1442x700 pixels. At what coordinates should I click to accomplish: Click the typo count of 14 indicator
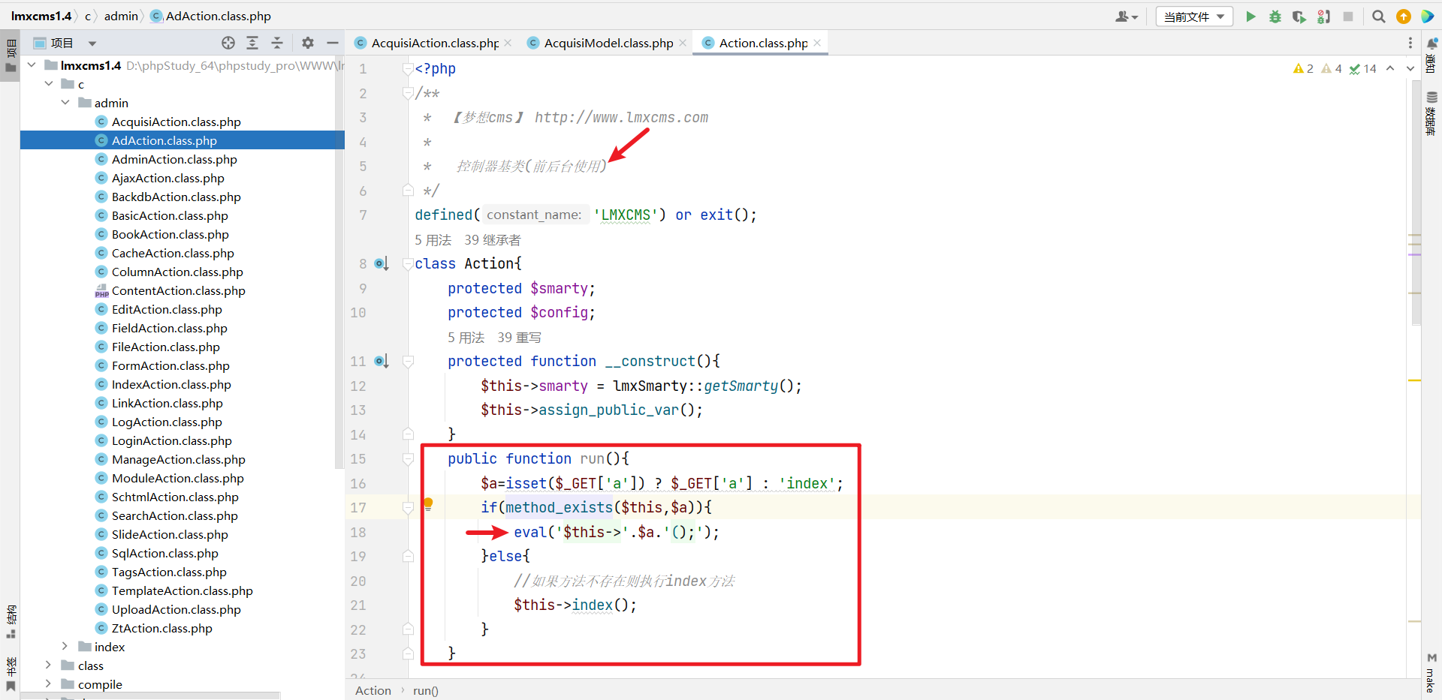pyautogui.click(x=1363, y=69)
